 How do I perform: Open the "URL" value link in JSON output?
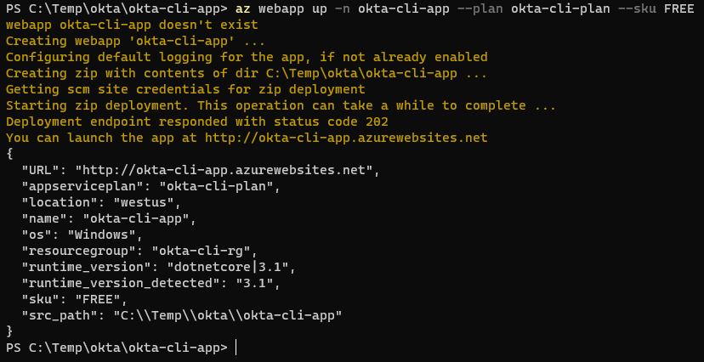[x=224, y=170]
